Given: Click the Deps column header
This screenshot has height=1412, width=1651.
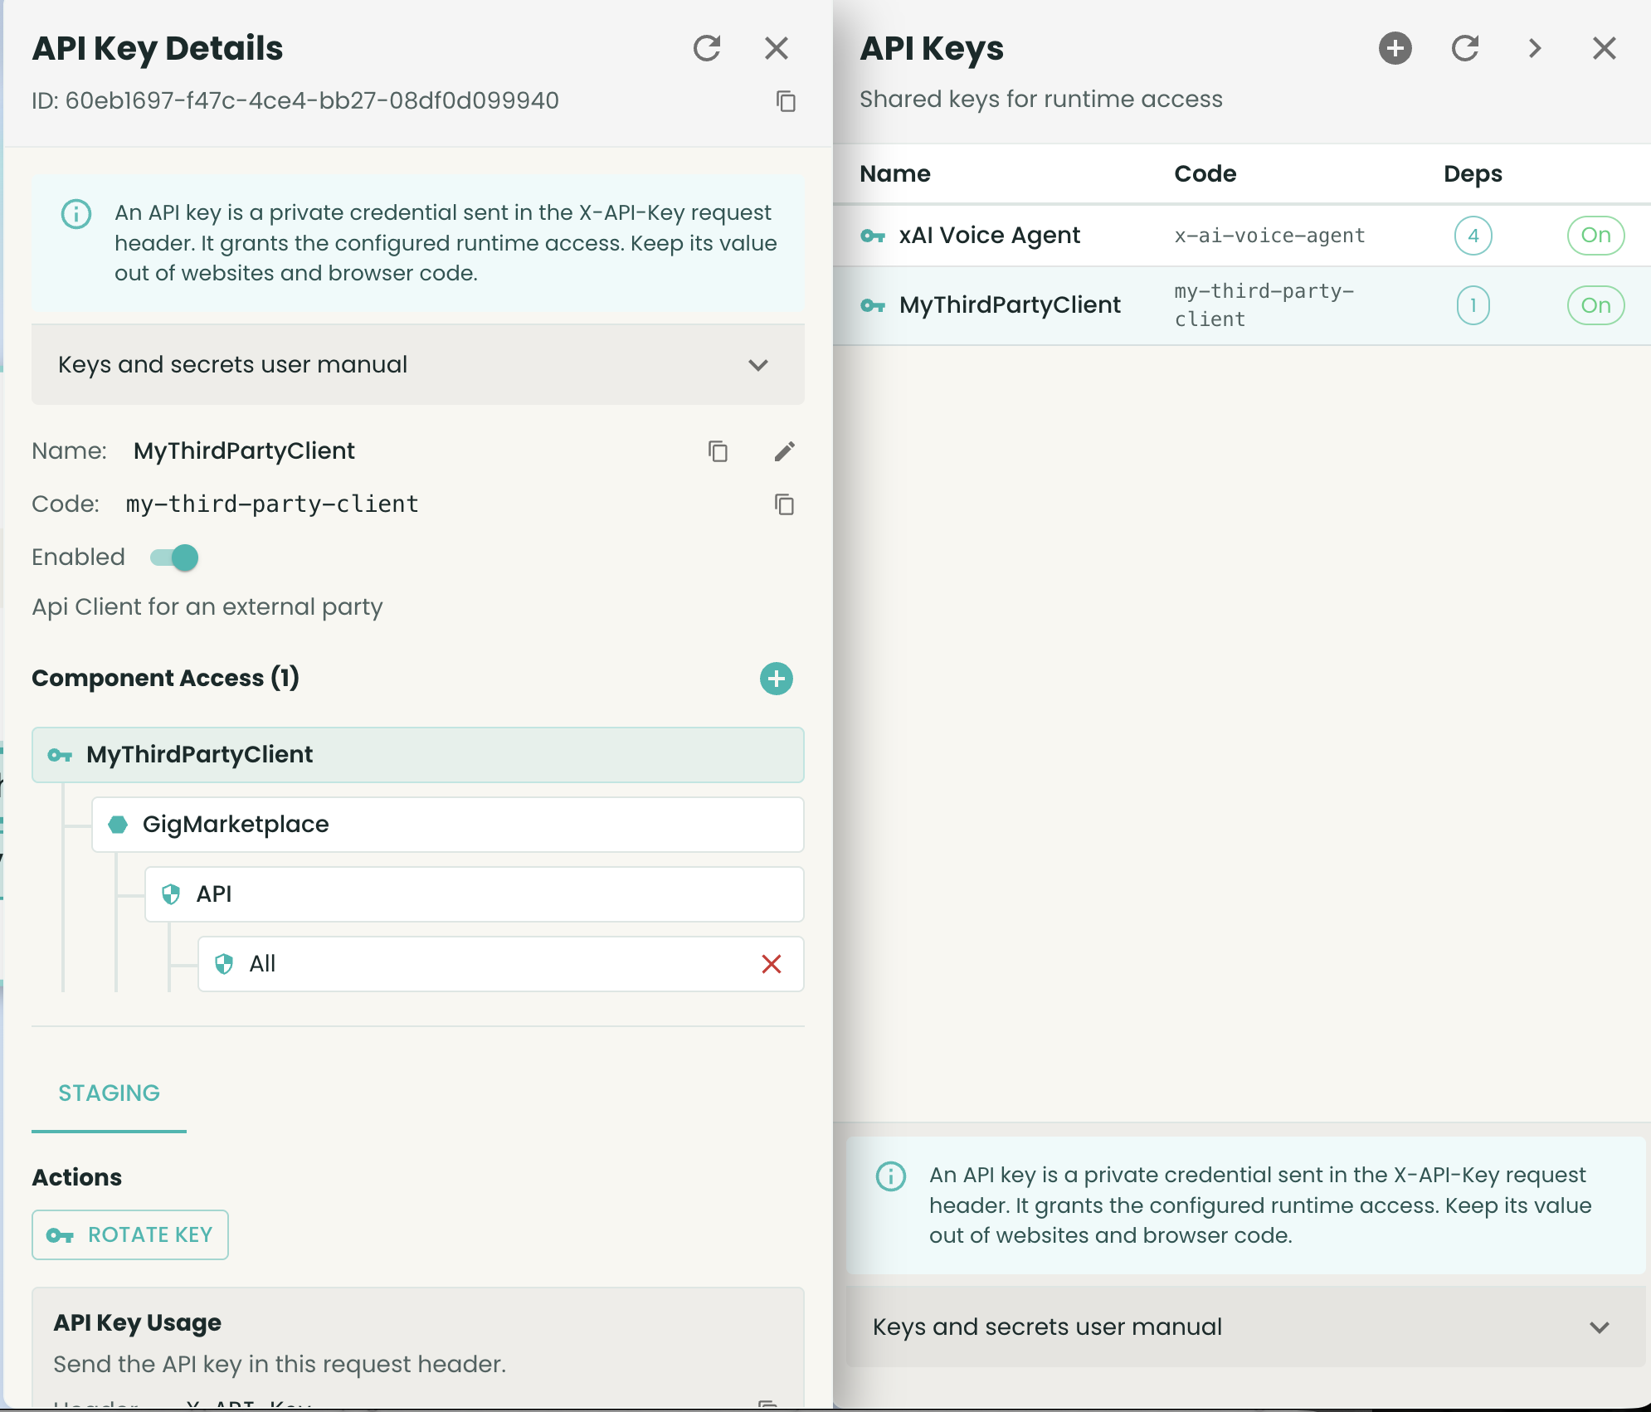Looking at the screenshot, I should point(1473,174).
